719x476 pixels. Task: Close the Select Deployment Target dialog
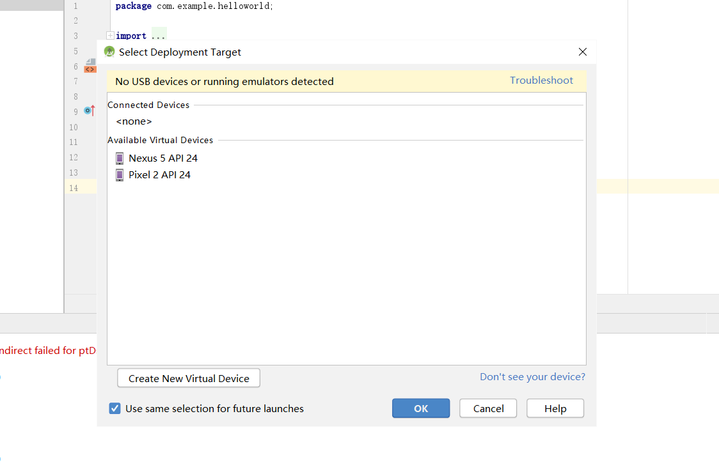tap(582, 52)
